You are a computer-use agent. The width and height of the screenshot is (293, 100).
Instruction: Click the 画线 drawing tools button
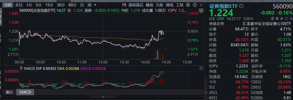pos(170,5)
